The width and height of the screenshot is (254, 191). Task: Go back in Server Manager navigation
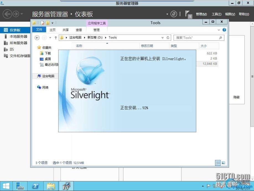[7, 14]
